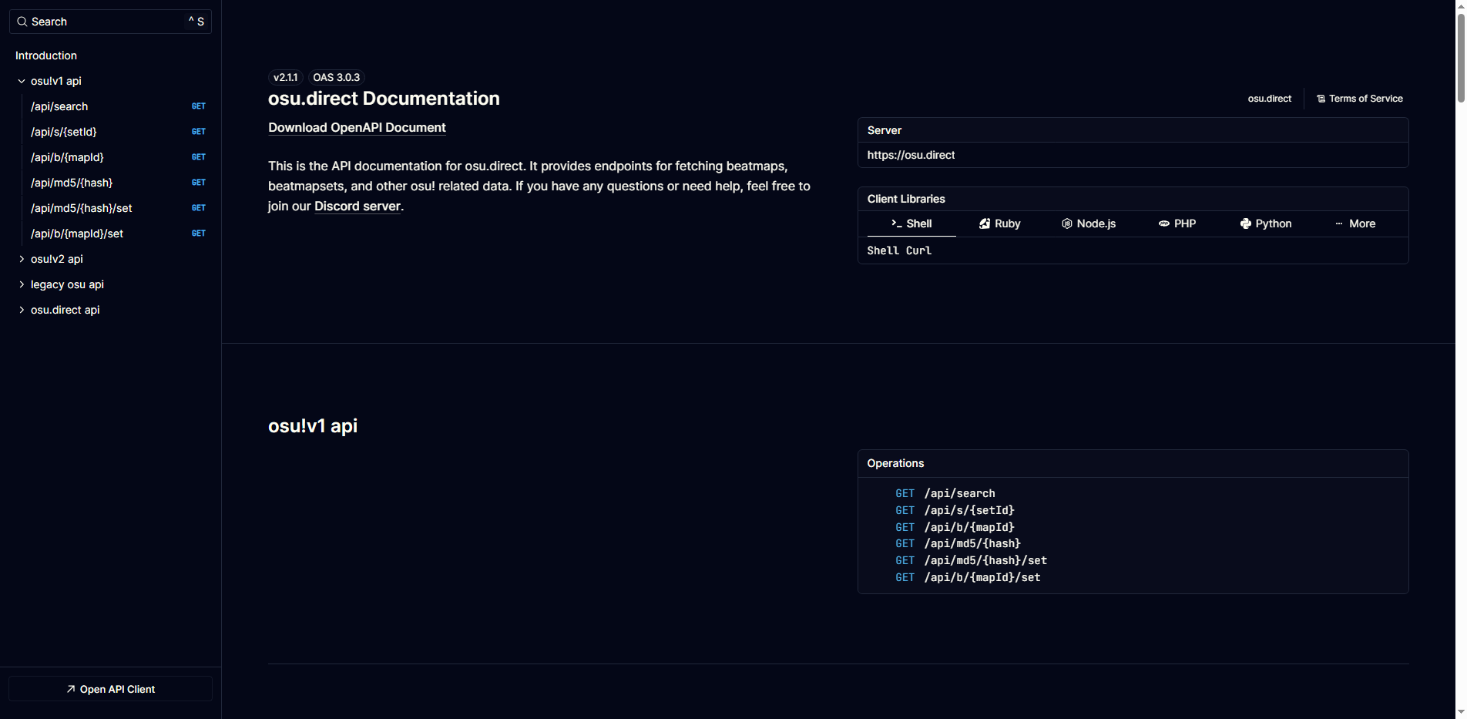Click the osu!v1 api section heading

click(313, 426)
